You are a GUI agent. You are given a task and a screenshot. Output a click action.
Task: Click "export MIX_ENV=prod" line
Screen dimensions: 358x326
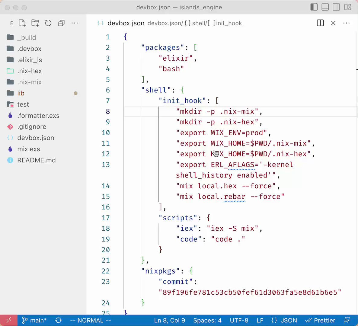pos(222,133)
